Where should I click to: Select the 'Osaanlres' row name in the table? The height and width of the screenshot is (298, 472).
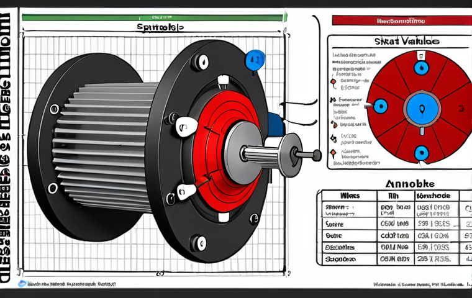pyautogui.click(x=340, y=248)
